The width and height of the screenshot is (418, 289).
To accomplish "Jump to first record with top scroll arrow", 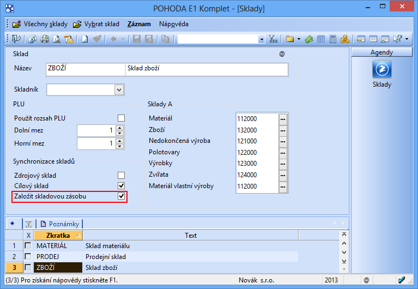I will [x=344, y=234].
